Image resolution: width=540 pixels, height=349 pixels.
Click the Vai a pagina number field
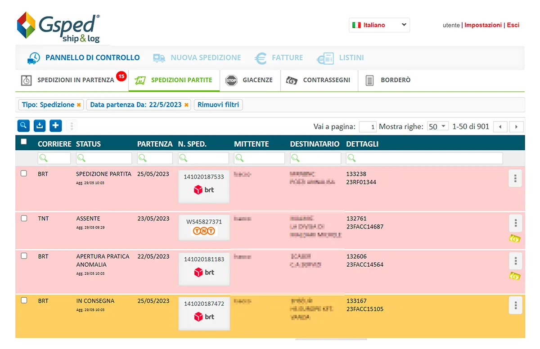point(368,127)
